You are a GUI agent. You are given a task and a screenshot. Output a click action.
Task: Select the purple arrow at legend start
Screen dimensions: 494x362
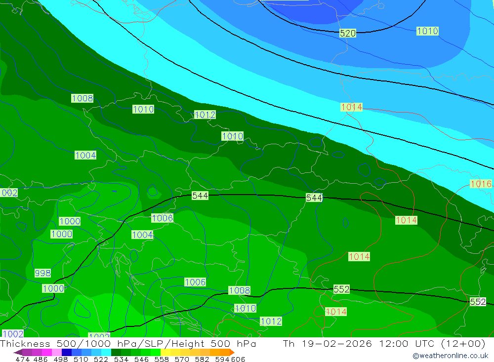(18, 352)
